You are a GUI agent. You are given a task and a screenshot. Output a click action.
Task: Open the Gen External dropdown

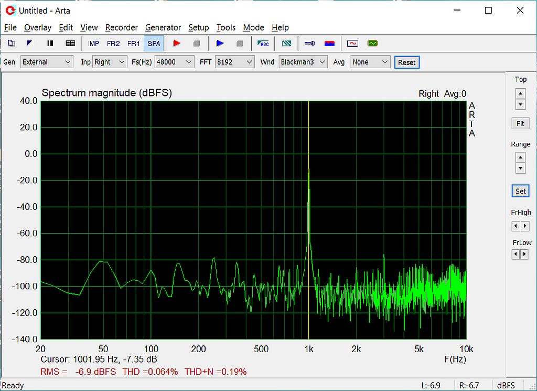[47, 62]
